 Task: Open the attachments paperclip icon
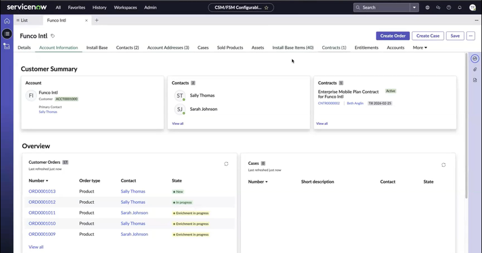(475, 70)
